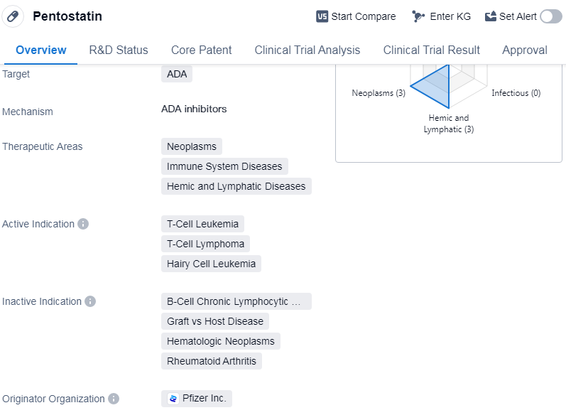Toggle the Set Alert switch
The width and height of the screenshot is (566, 420).
(550, 16)
